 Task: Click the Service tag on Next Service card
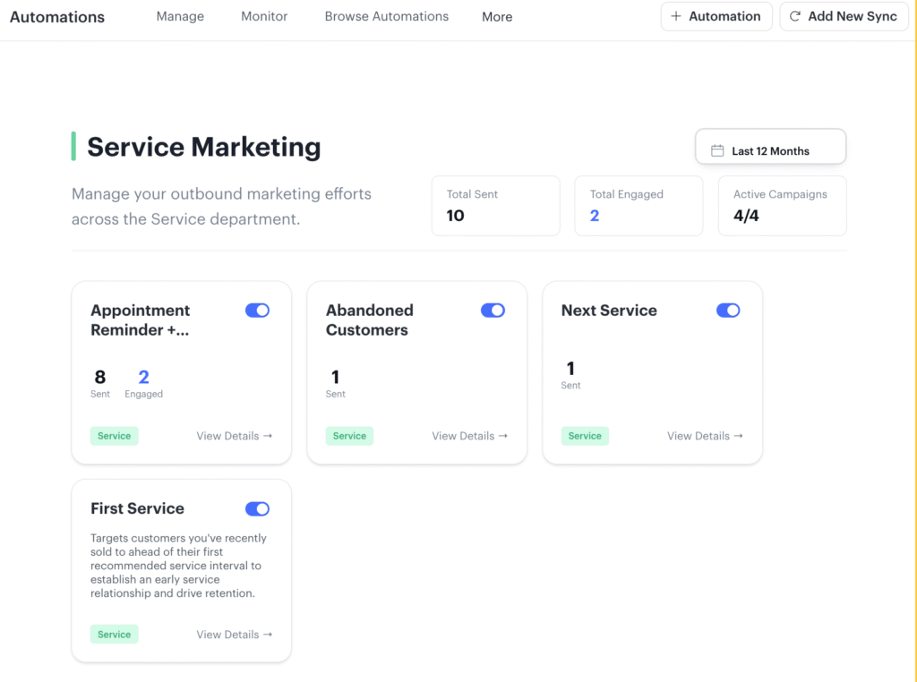585,436
